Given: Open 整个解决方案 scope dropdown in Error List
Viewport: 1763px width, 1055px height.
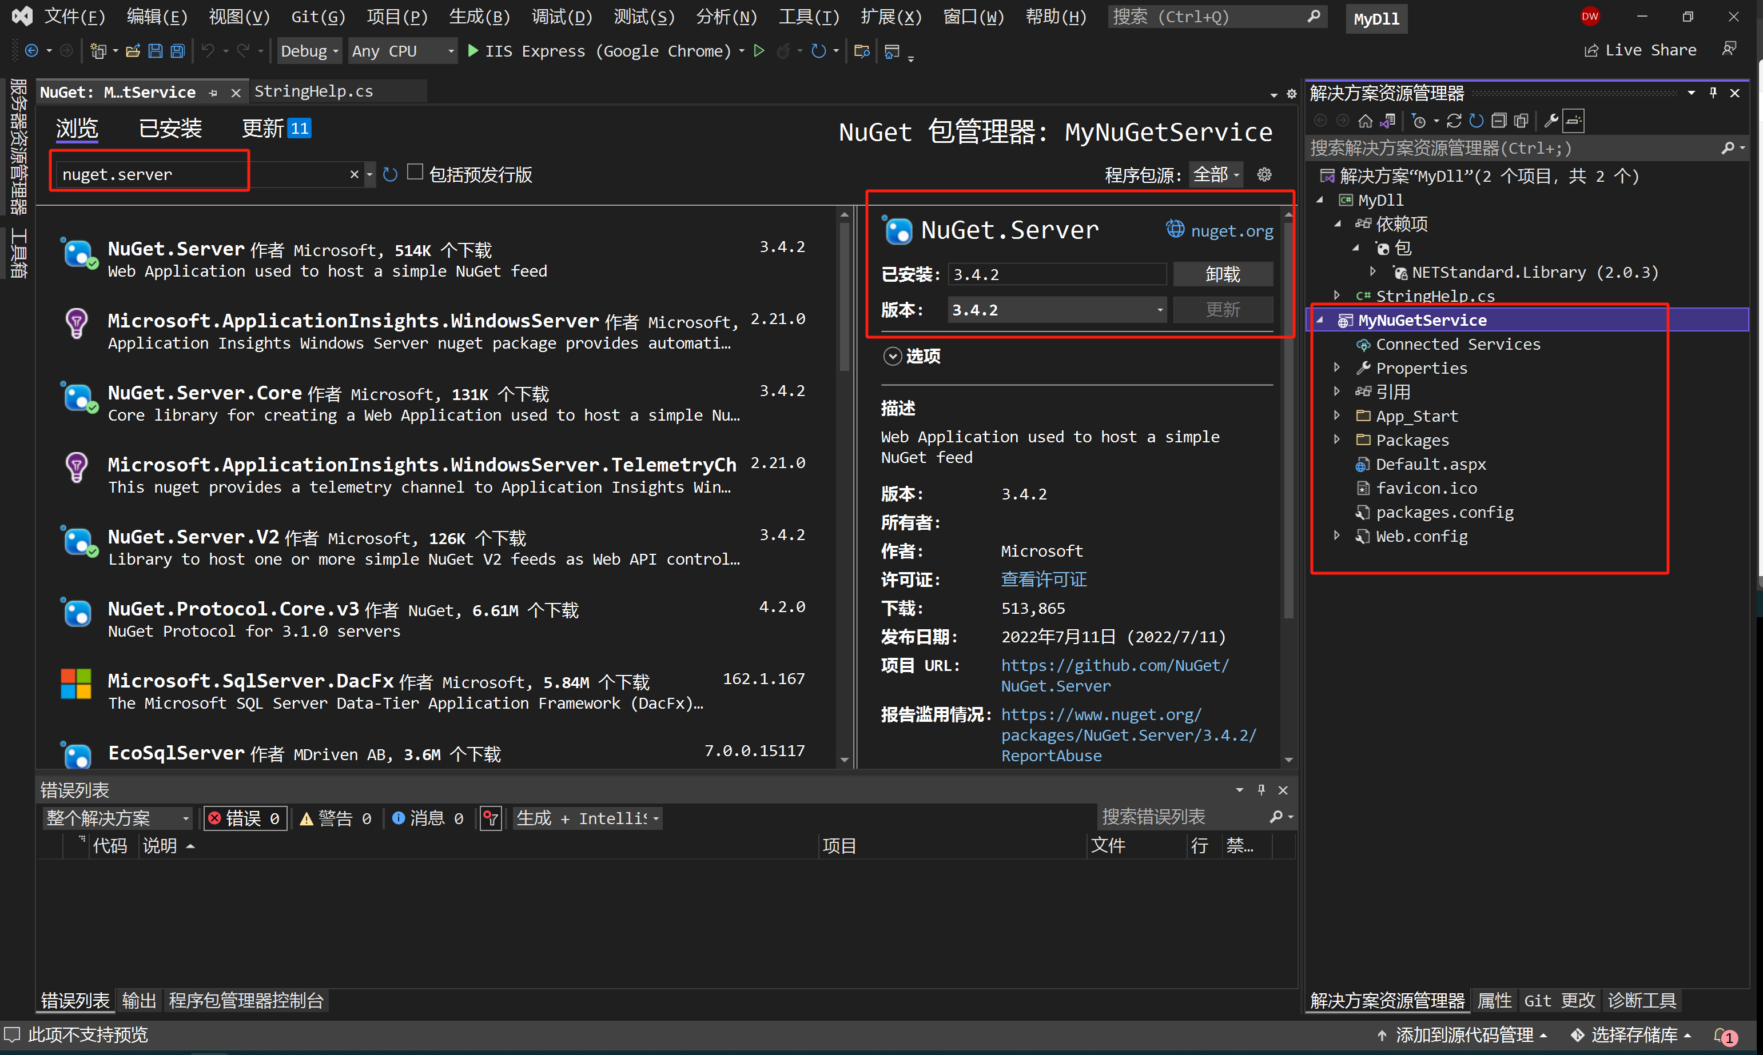Looking at the screenshot, I should pyautogui.click(x=117, y=818).
